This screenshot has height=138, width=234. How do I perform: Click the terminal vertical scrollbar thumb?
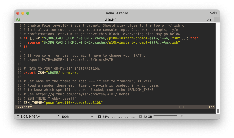click(218, 111)
